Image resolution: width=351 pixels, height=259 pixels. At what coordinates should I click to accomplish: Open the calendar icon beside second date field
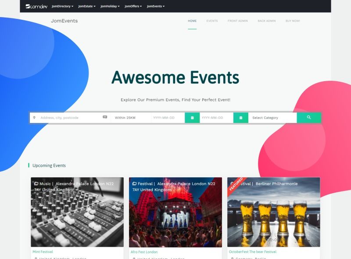241,118
